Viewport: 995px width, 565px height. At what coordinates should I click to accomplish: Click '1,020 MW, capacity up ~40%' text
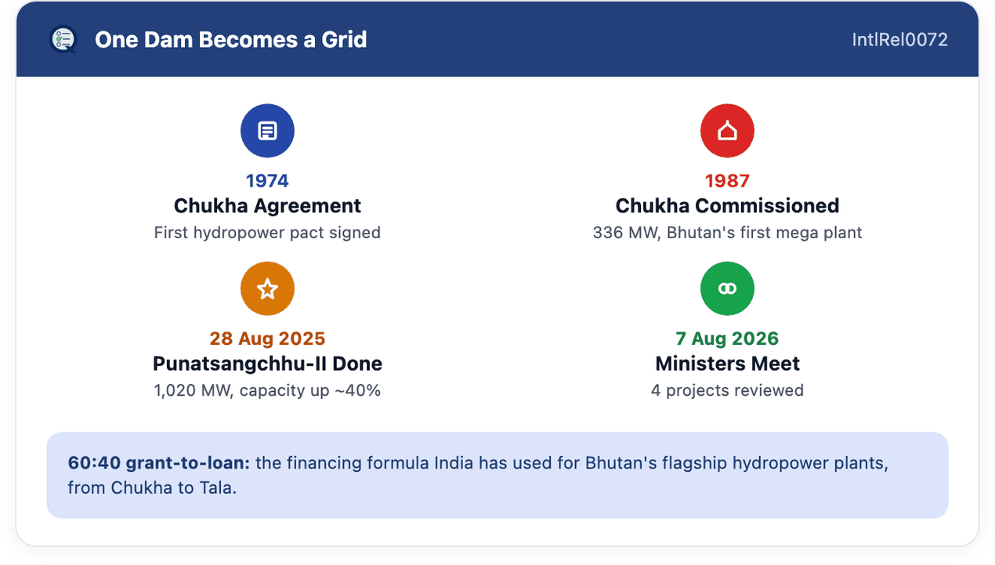click(267, 390)
